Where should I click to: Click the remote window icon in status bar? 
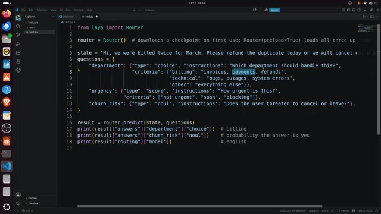[x=17, y=211]
